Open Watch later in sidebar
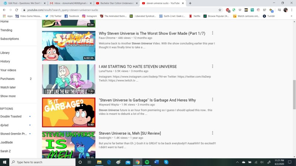The image size is (296, 166). tap(8, 87)
